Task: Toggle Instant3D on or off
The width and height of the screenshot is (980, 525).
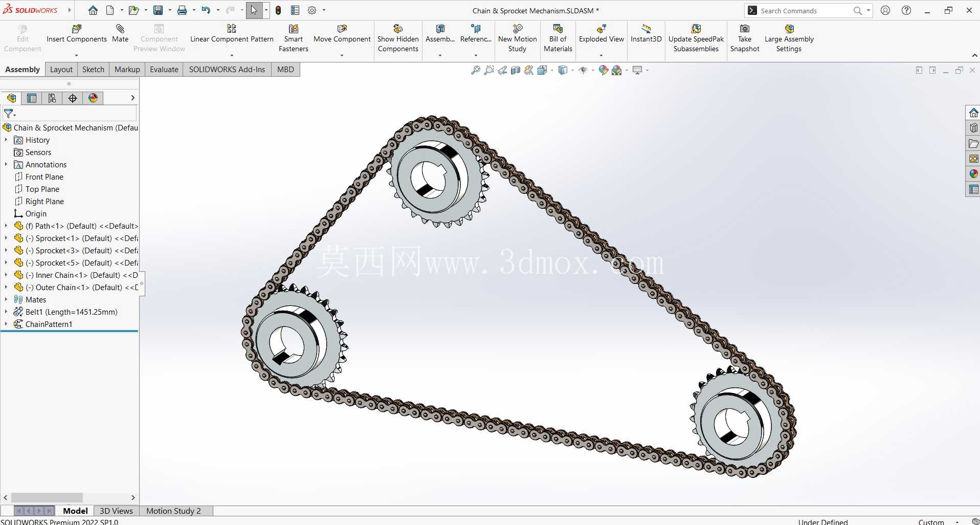Action: click(646, 34)
